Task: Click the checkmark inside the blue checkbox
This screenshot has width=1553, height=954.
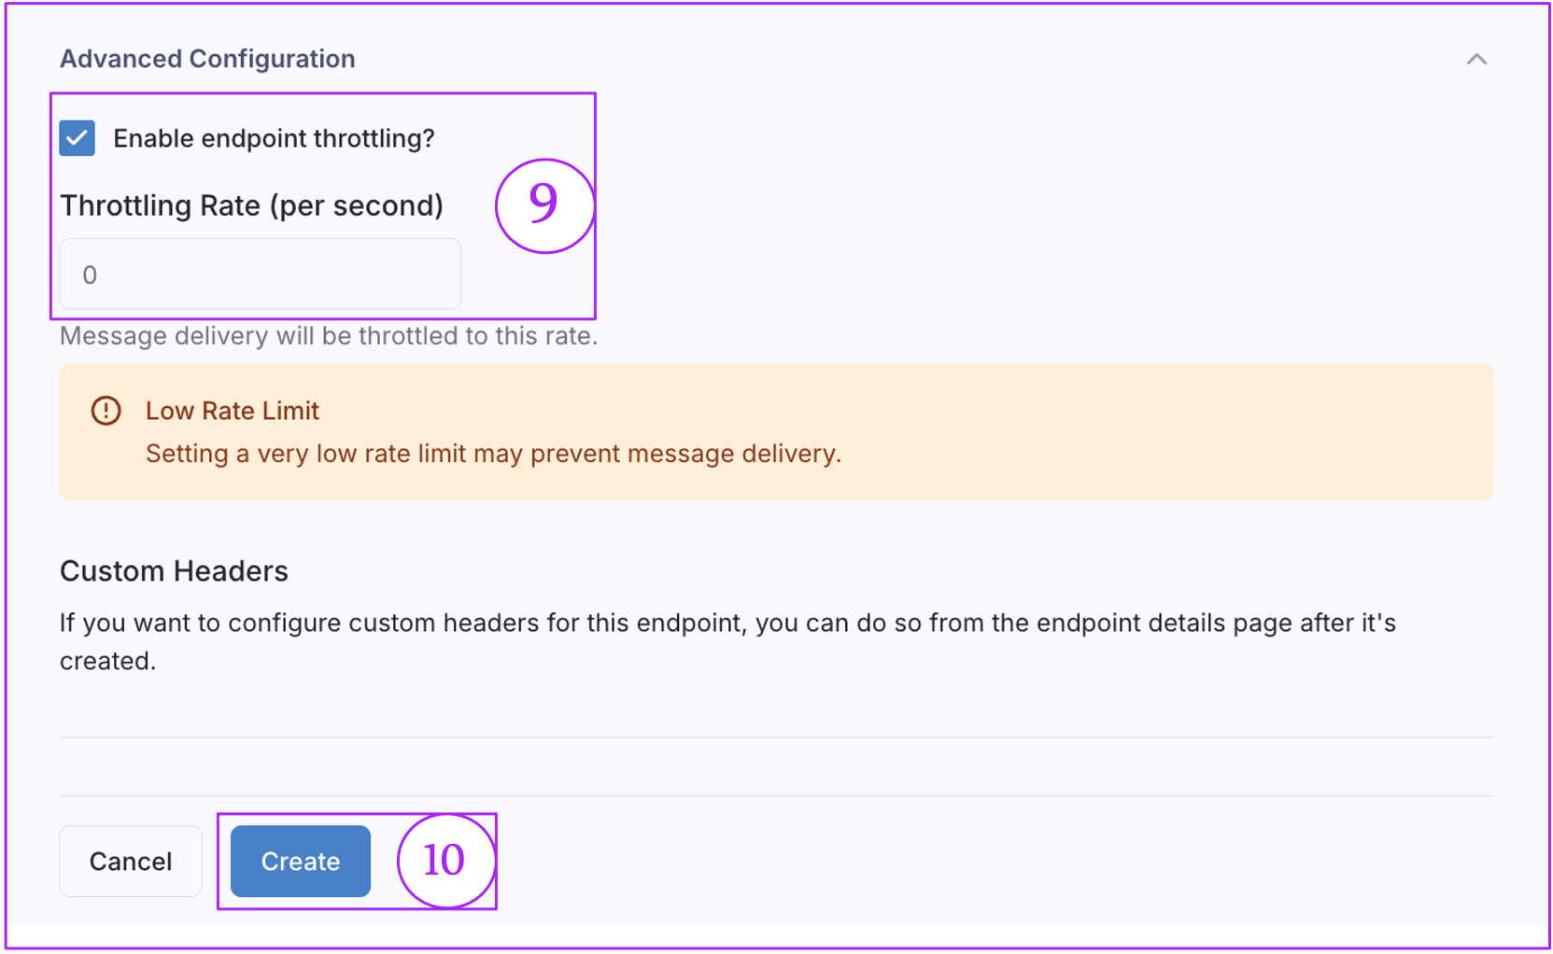Action: tap(78, 138)
